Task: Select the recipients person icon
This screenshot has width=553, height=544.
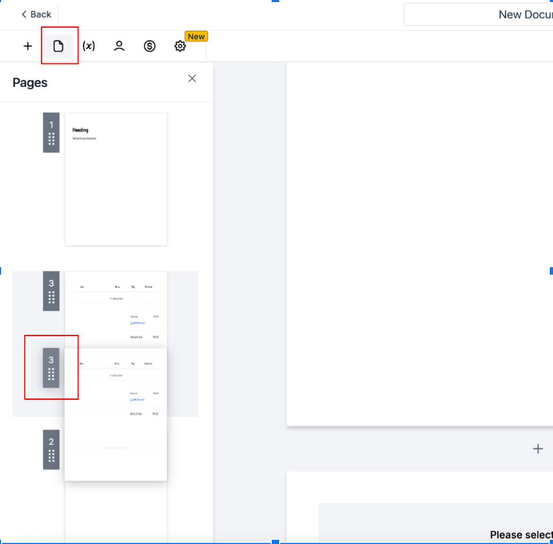Action: click(x=118, y=46)
